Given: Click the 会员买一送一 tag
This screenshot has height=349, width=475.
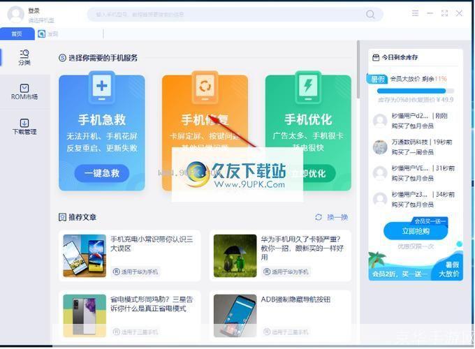Looking at the screenshot, I should (430, 221).
